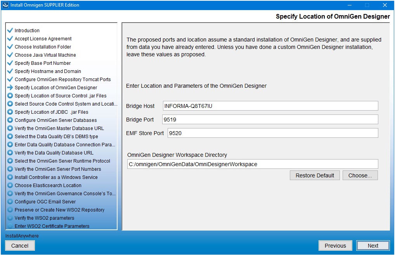Close the Install Omnigen SUPPLIER Edition window
The image size is (395, 255).
[x=385, y=5]
